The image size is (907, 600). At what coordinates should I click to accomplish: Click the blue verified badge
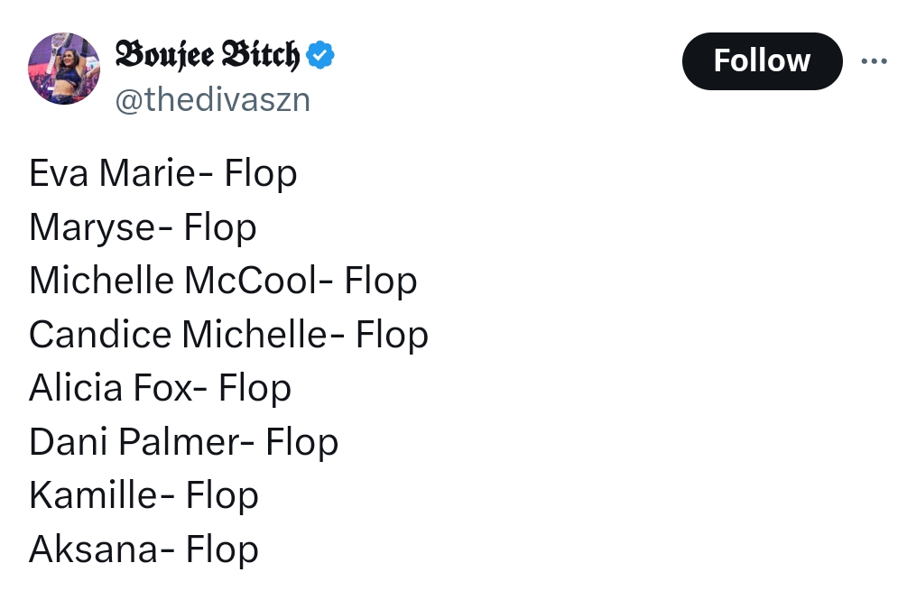(x=320, y=56)
